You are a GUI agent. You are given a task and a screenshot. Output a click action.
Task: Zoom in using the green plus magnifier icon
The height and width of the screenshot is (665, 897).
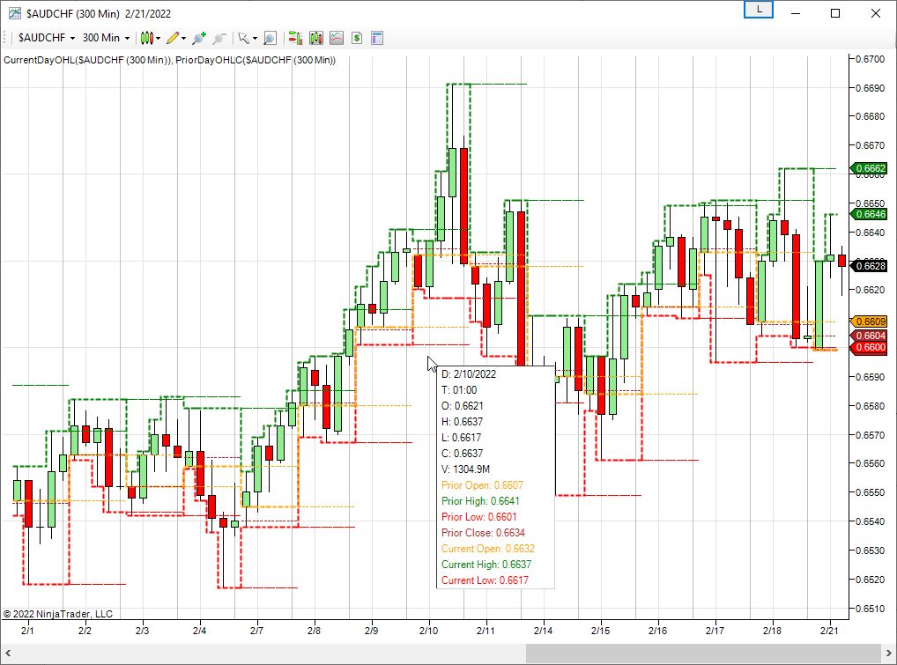[197, 38]
